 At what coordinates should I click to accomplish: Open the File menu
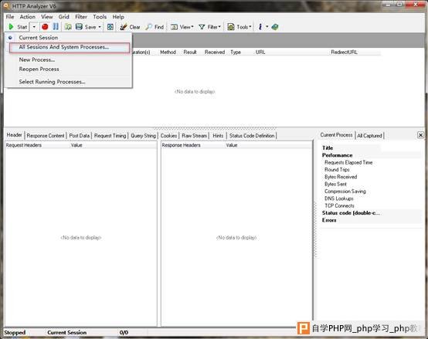tap(10, 17)
